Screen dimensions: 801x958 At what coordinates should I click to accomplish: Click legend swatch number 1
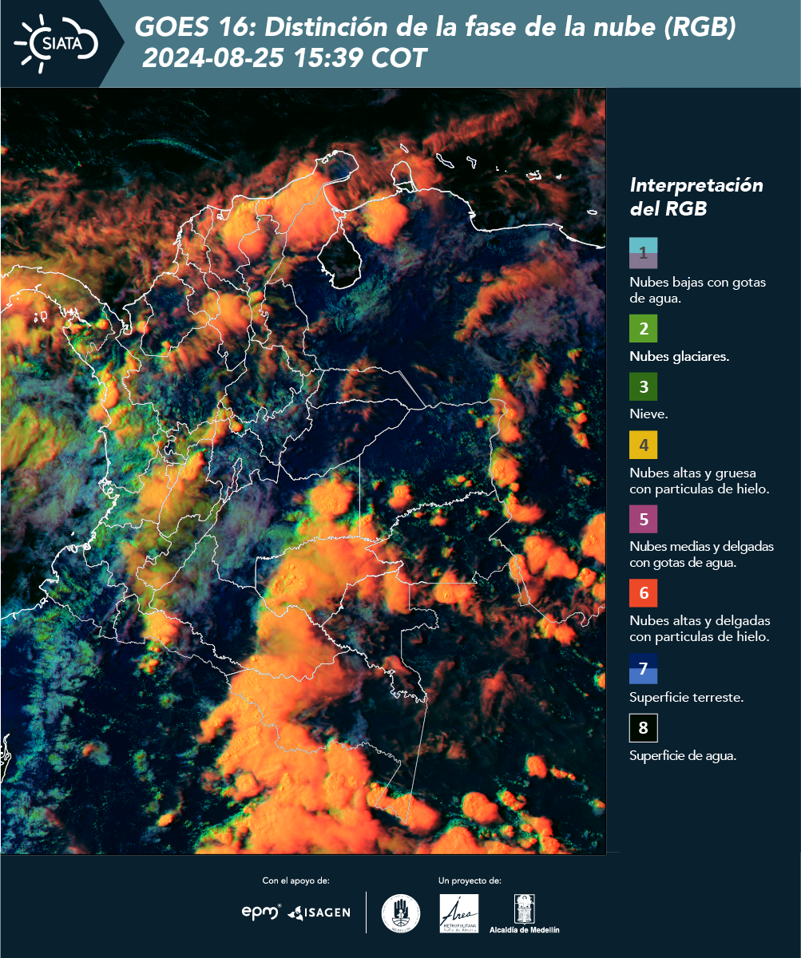pyautogui.click(x=643, y=252)
